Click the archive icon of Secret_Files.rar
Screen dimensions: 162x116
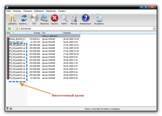click(8, 42)
